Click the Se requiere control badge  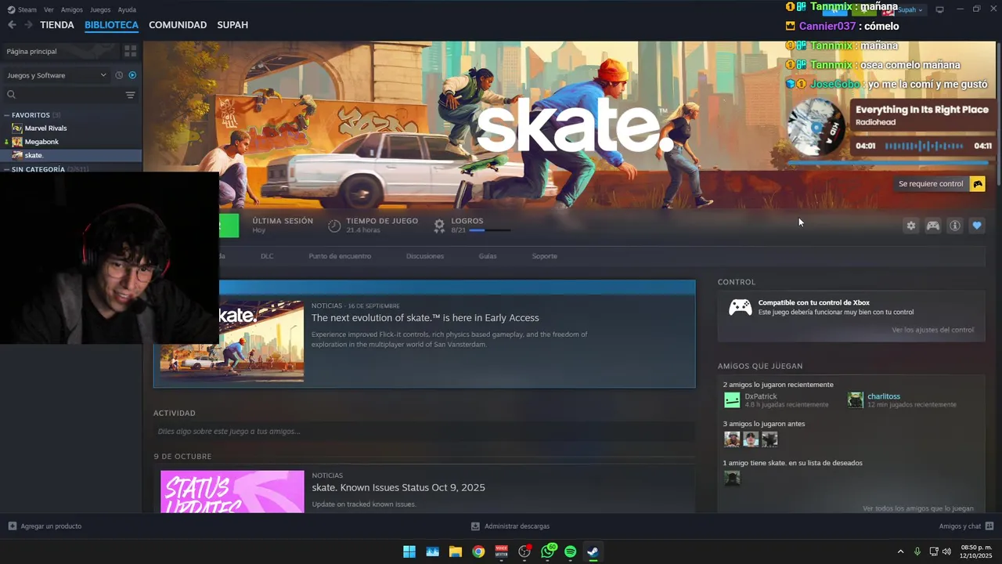pyautogui.click(x=939, y=184)
